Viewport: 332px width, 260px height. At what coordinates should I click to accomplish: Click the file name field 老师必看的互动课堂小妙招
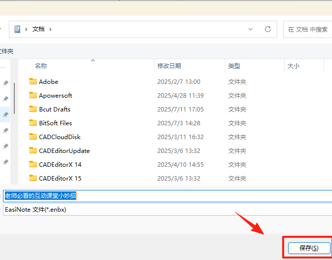pos(168,196)
